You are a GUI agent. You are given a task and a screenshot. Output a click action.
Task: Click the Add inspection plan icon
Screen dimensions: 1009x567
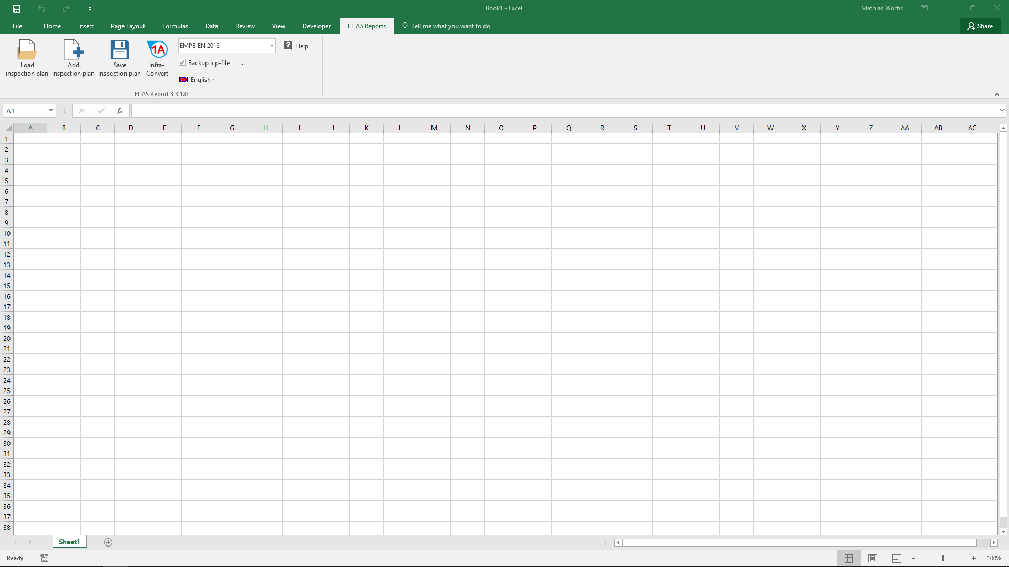[x=73, y=50]
